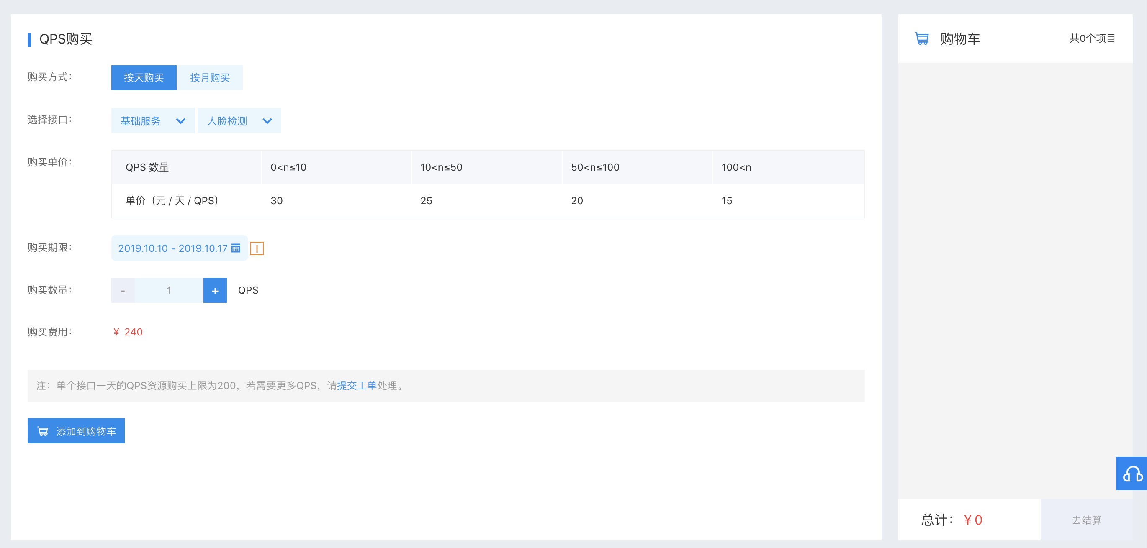Click the 去结算 checkout button
The image size is (1147, 548).
[x=1086, y=520]
